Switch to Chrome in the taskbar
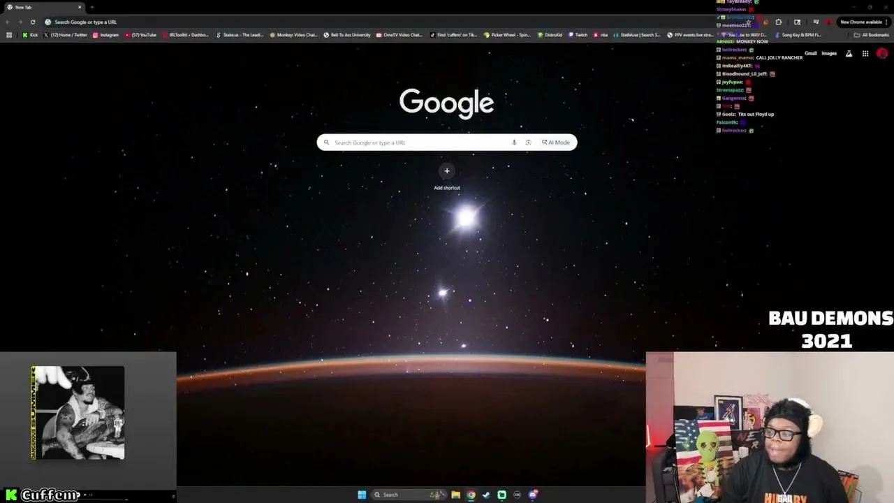894x503 pixels. pos(471,495)
